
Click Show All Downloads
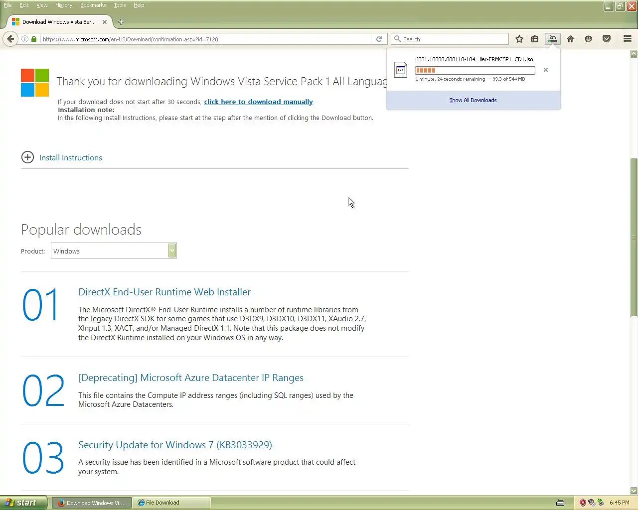click(x=473, y=100)
